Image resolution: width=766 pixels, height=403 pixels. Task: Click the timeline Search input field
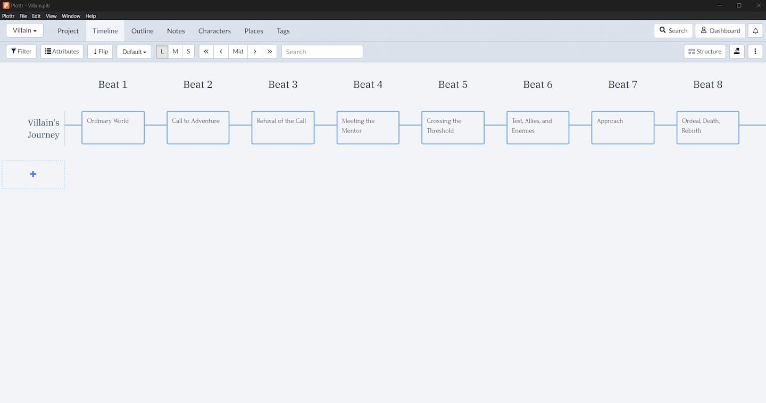[322, 52]
